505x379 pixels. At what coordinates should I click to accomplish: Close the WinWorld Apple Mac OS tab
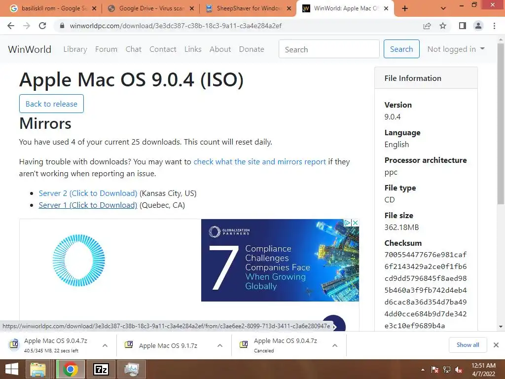(387, 8)
